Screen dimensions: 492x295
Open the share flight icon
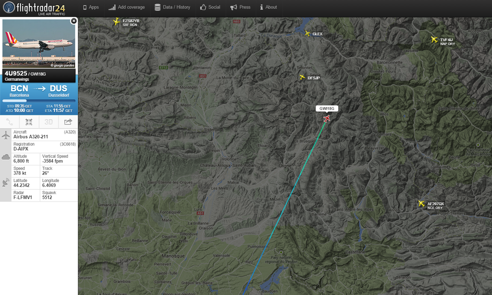click(68, 122)
